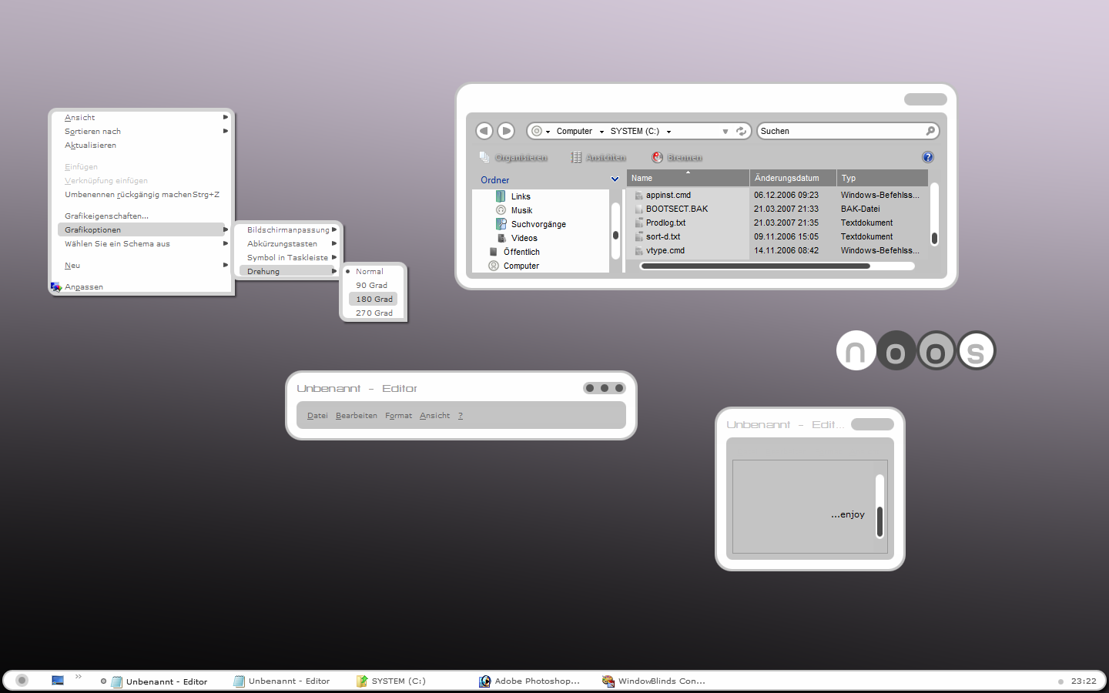The image size is (1109, 693).
Task: Select the Computer icon in the folder tree
Action: (x=494, y=266)
